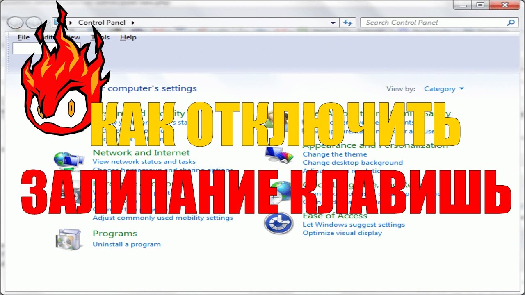Click the refresh button beside address bar
This screenshot has height=295, width=525.
click(x=348, y=23)
